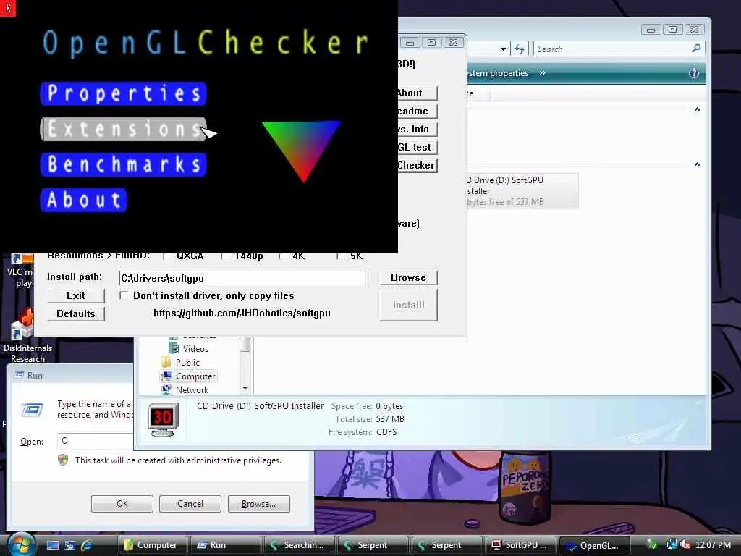Click the SoftGPU 3D monitor icon in details pane
The width and height of the screenshot is (741, 556).
[164, 420]
